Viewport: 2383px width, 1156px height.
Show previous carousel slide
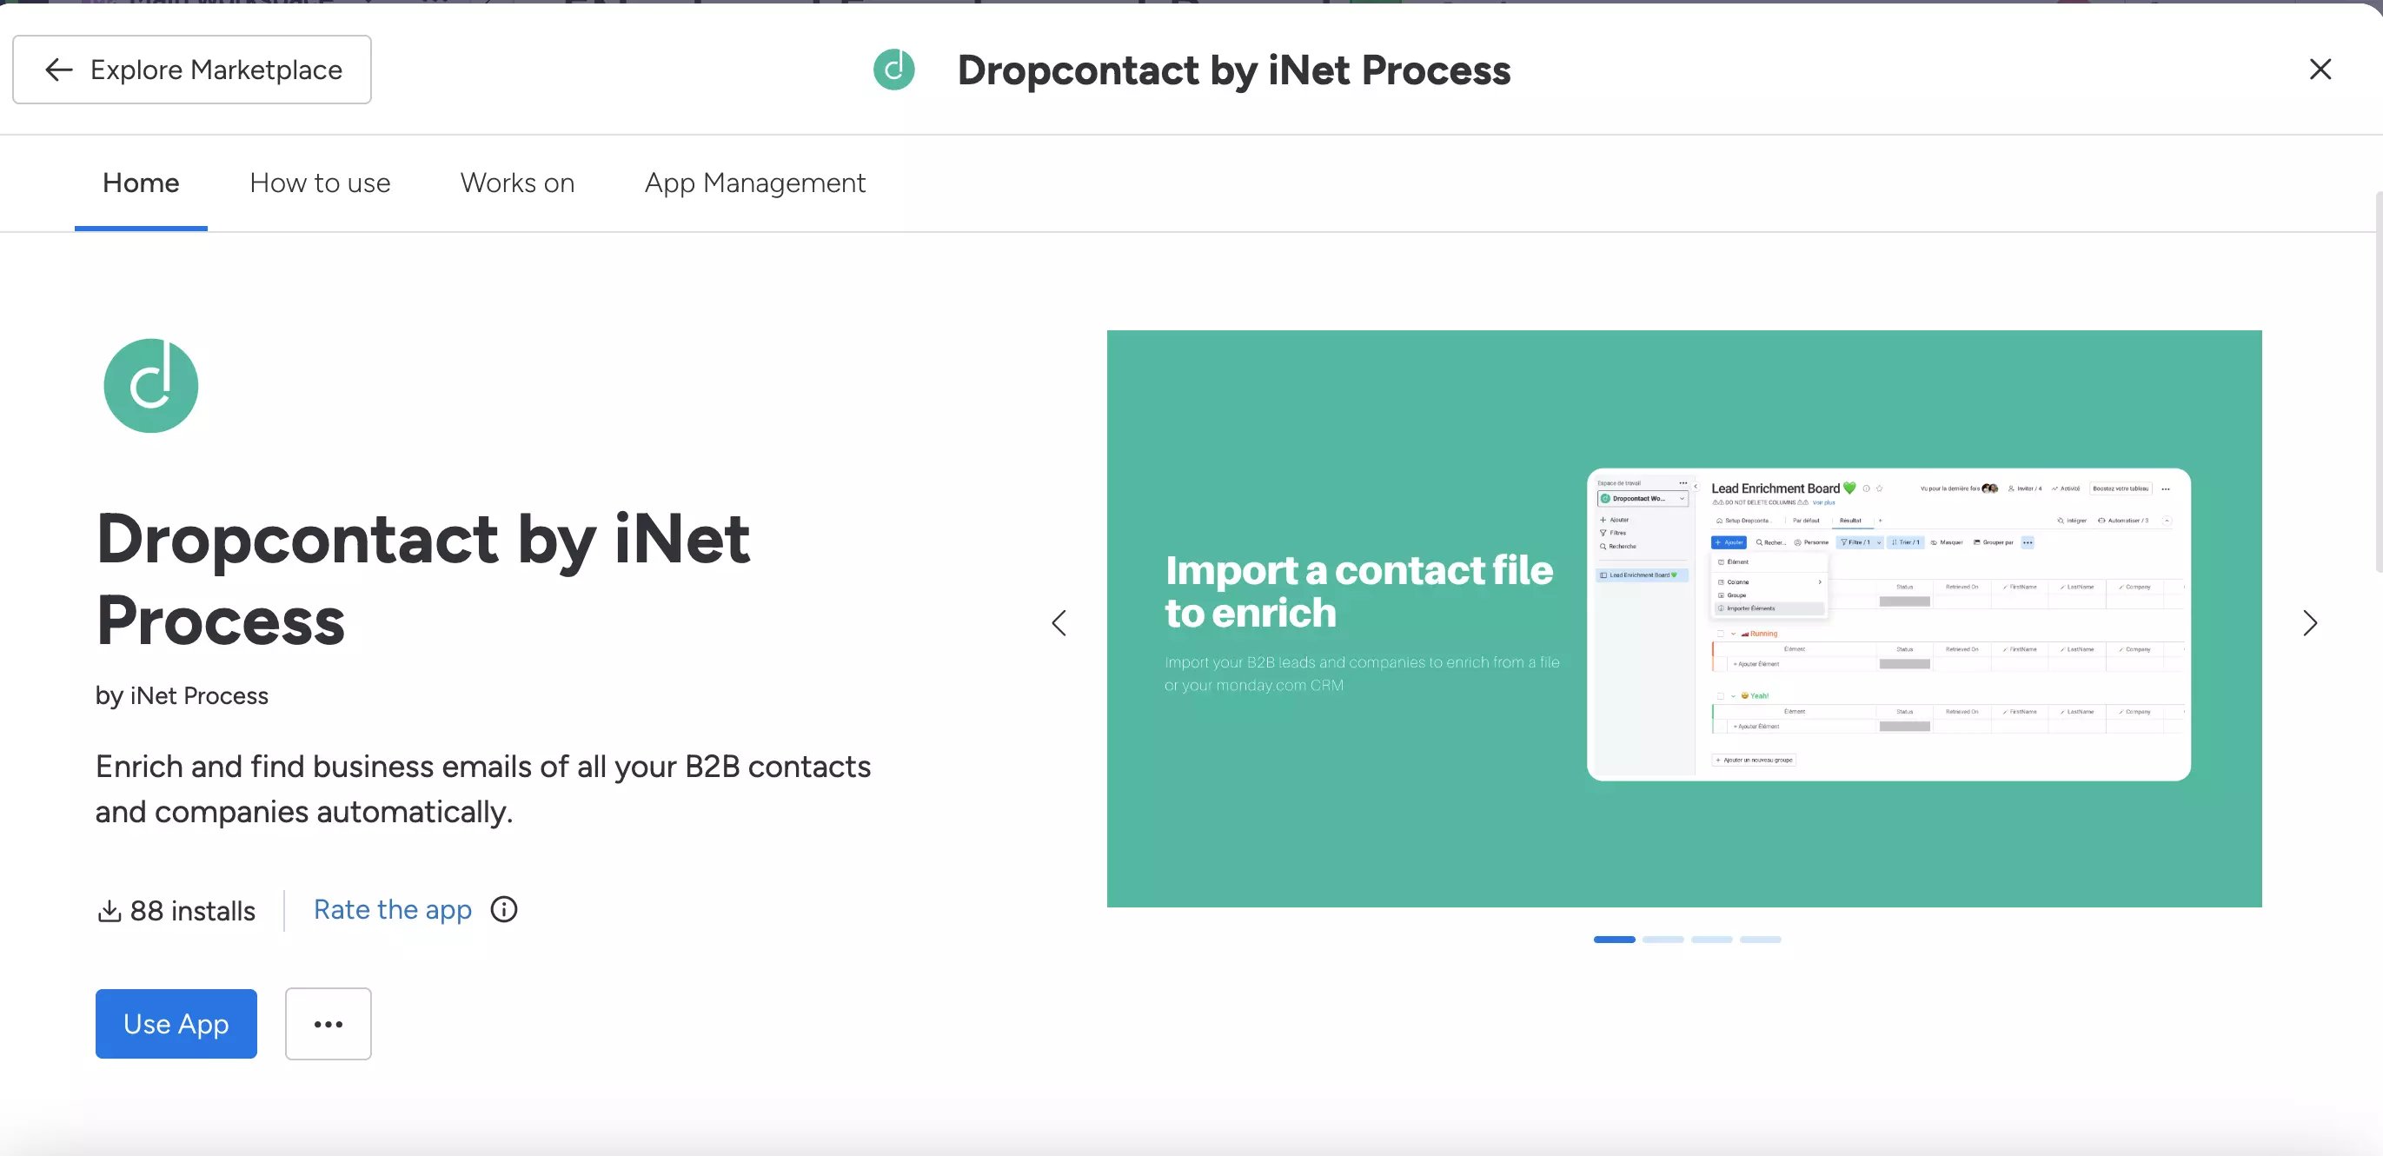coord(1059,623)
